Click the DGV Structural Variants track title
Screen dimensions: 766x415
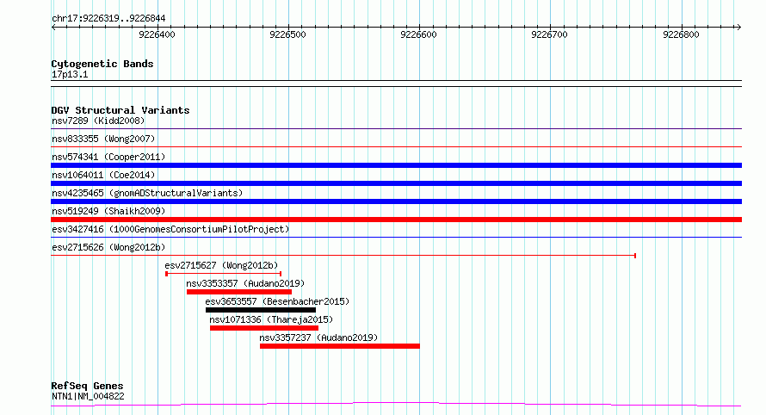(x=120, y=110)
